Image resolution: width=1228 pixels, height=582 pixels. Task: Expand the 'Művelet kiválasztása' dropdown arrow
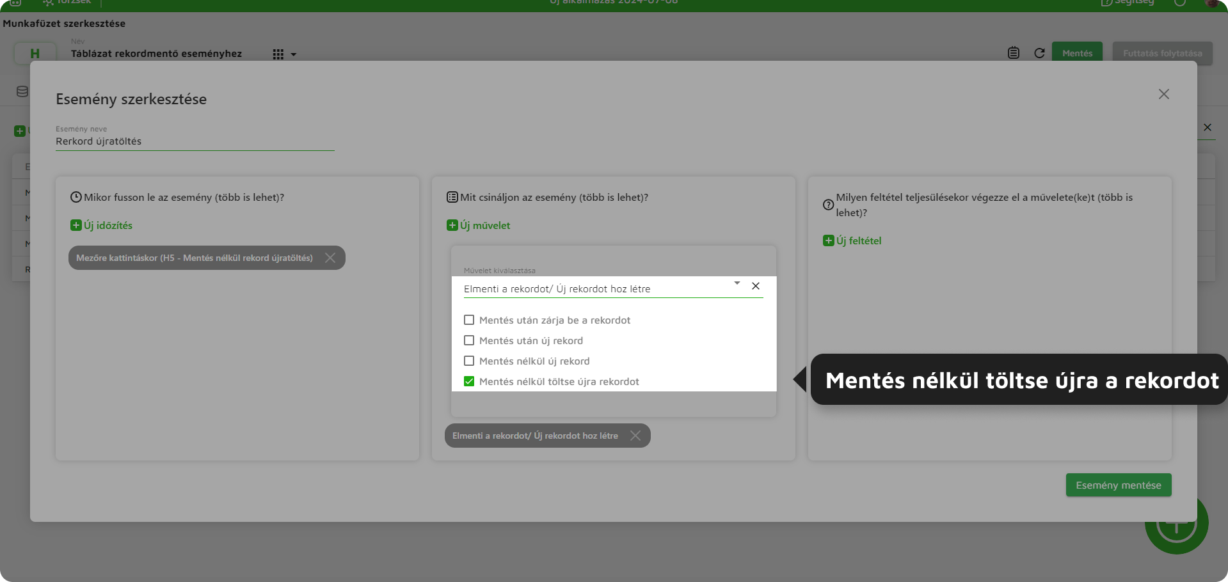pyautogui.click(x=737, y=283)
